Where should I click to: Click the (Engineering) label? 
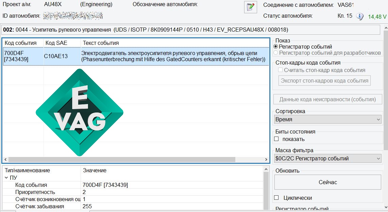click(x=96, y=4)
